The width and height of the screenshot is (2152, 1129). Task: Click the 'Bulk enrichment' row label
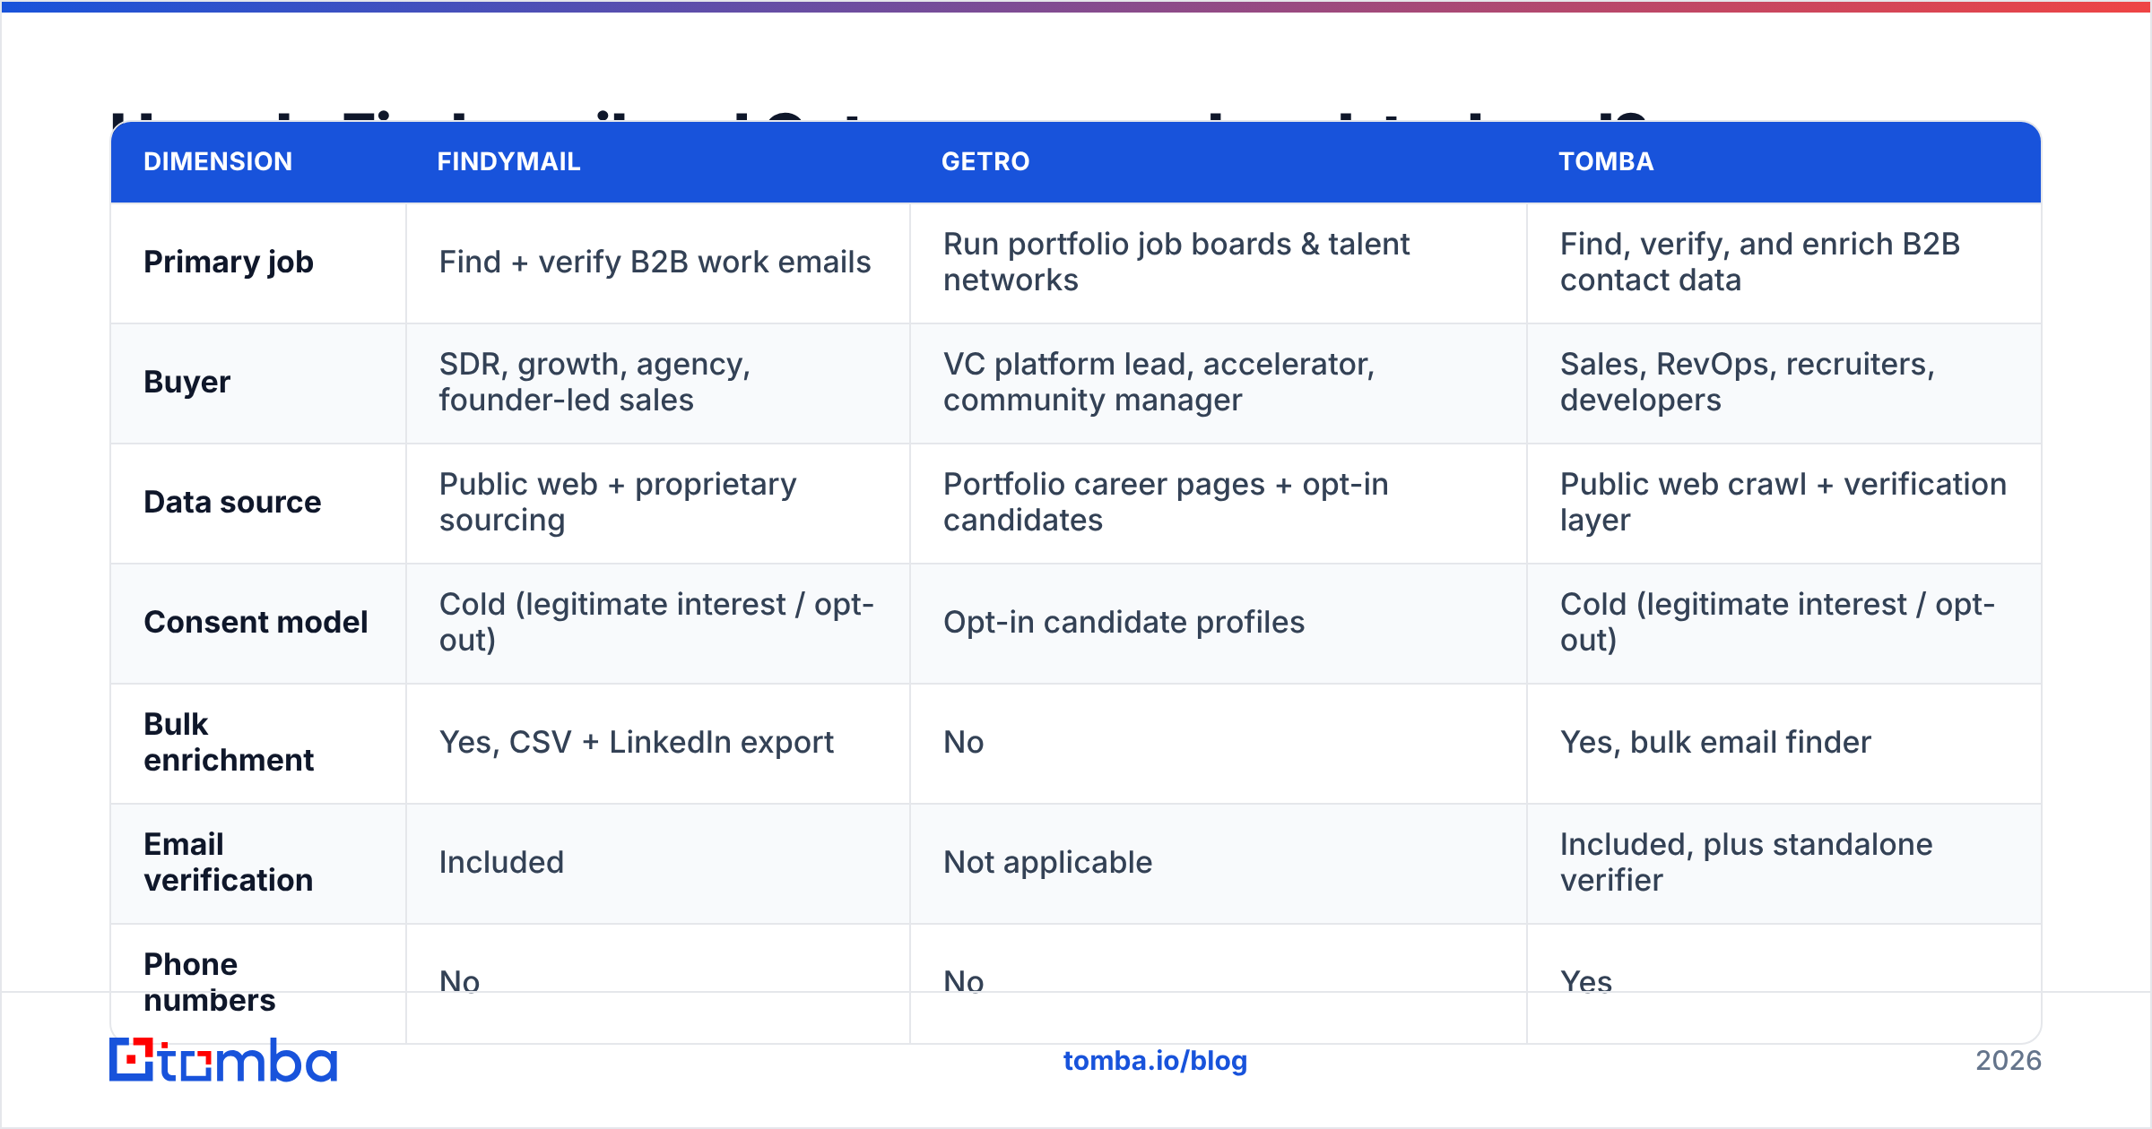(229, 742)
